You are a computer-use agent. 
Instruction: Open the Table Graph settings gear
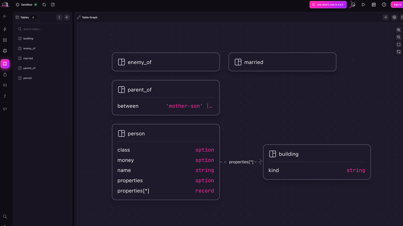[394, 17]
